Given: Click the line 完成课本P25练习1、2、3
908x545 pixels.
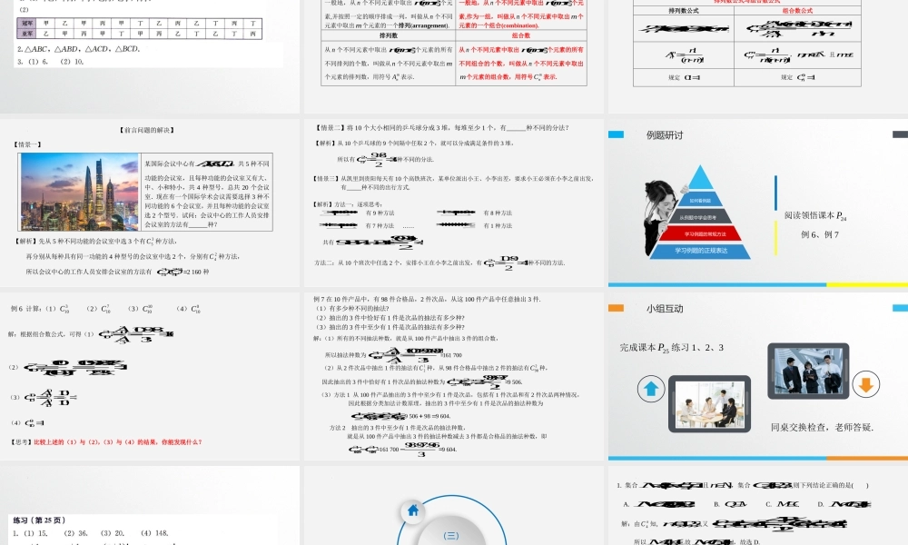Looking at the screenshot, I should (670, 348).
